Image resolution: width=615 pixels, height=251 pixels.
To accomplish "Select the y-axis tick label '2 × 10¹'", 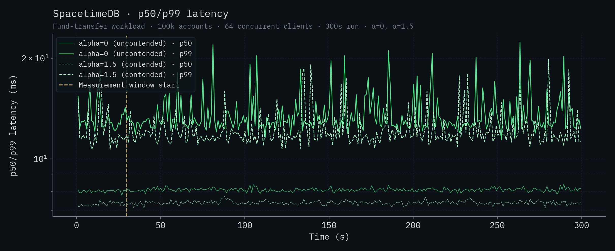I will pyautogui.click(x=35, y=58).
